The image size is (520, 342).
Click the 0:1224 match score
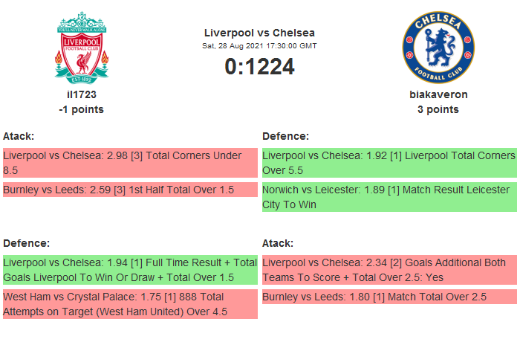[259, 67]
